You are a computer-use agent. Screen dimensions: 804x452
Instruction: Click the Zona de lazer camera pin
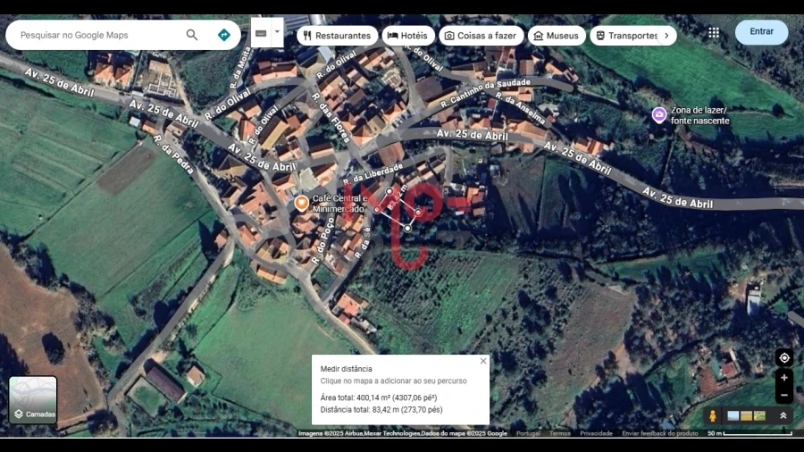pyautogui.click(x=659, y=114)
